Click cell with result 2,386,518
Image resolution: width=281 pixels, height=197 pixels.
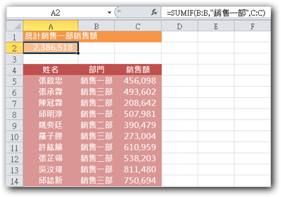50,48
